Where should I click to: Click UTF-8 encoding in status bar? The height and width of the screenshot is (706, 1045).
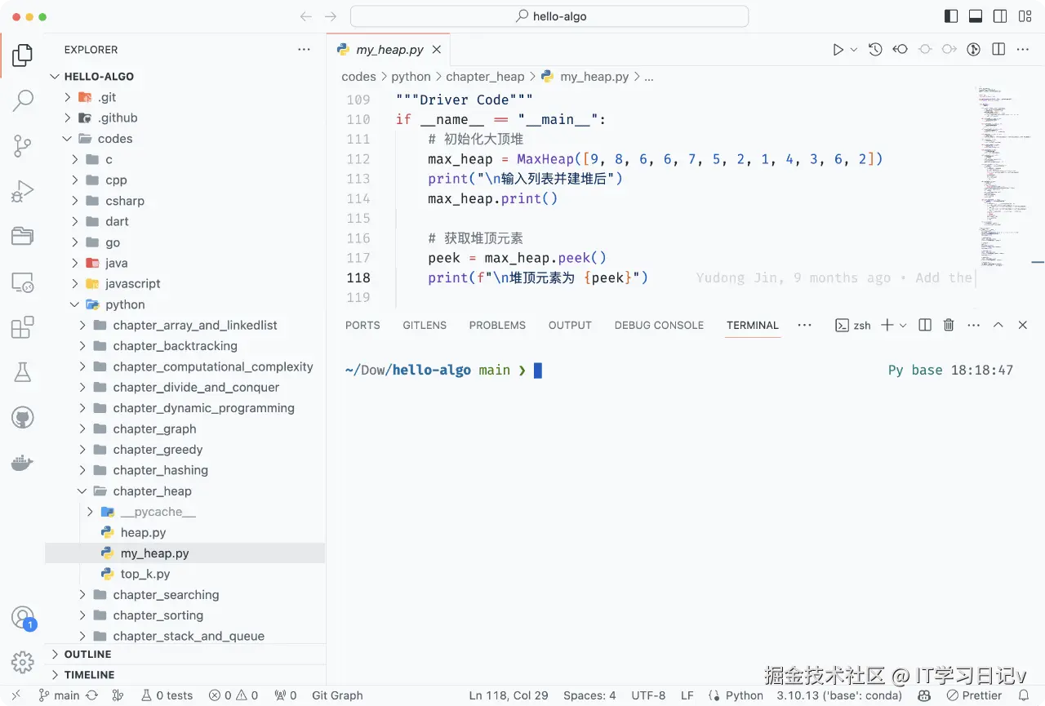point(648,695)
